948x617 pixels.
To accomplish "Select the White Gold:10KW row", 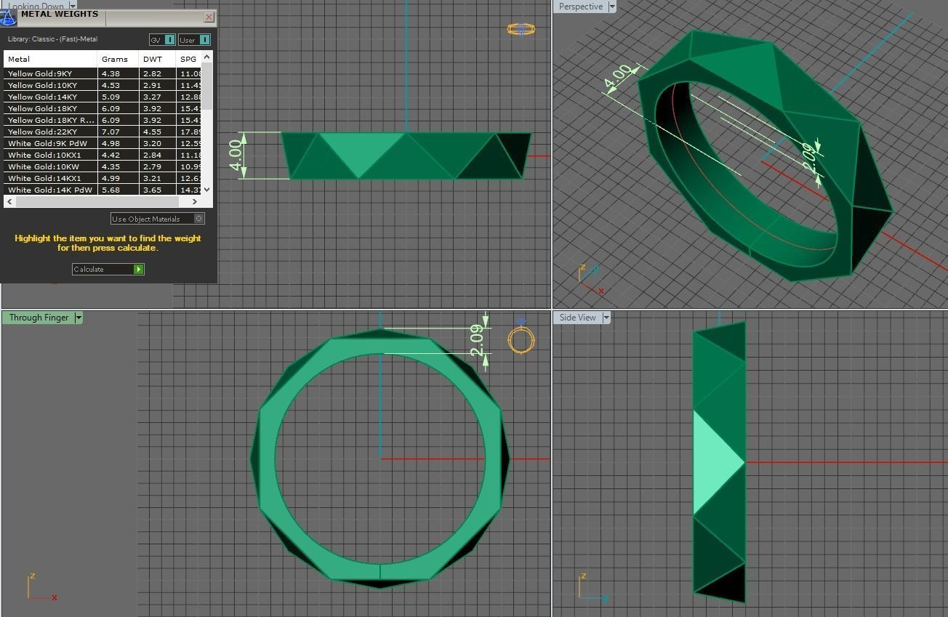I will pos(103,166).
